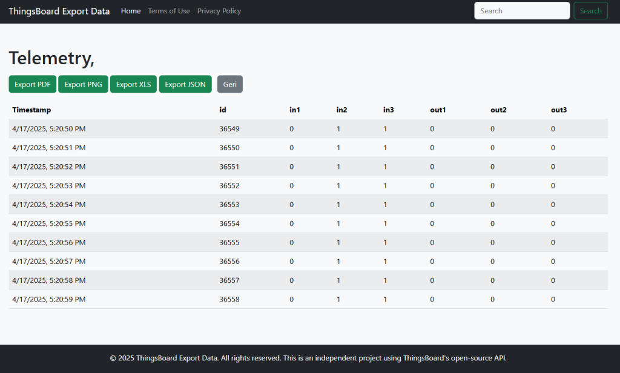The width and height of the screenshot is (620, 373).
Task: Go back using the Geri button
Action: coord(229,84)
